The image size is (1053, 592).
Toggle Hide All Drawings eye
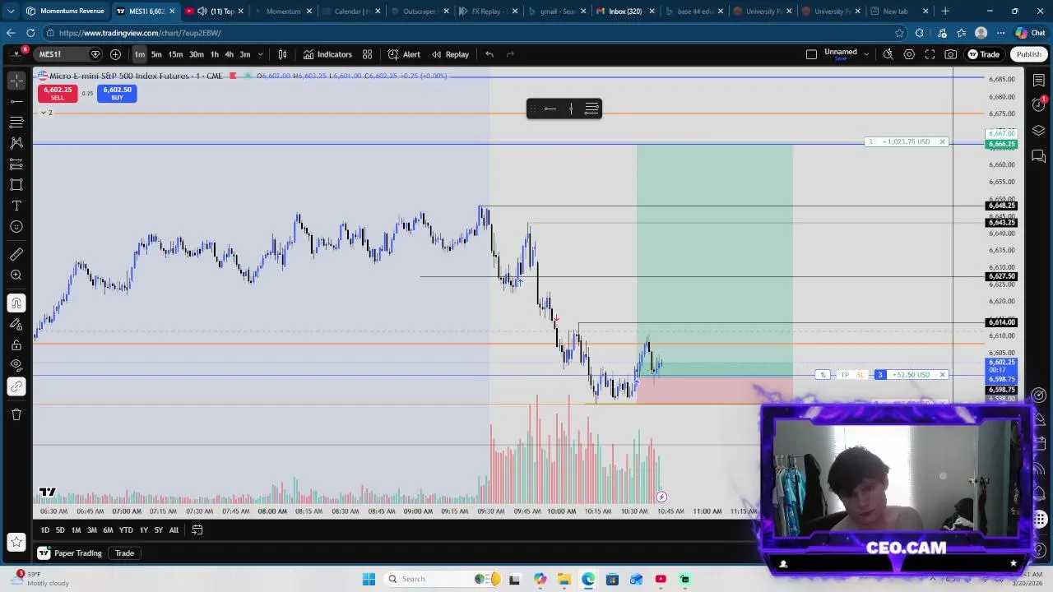click(16, 365)
